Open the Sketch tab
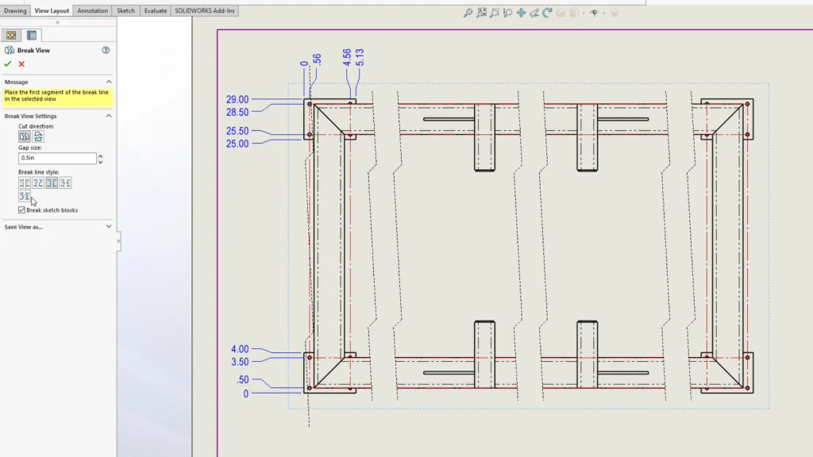Screen dimensions: 813x457 tap(125, 11)
